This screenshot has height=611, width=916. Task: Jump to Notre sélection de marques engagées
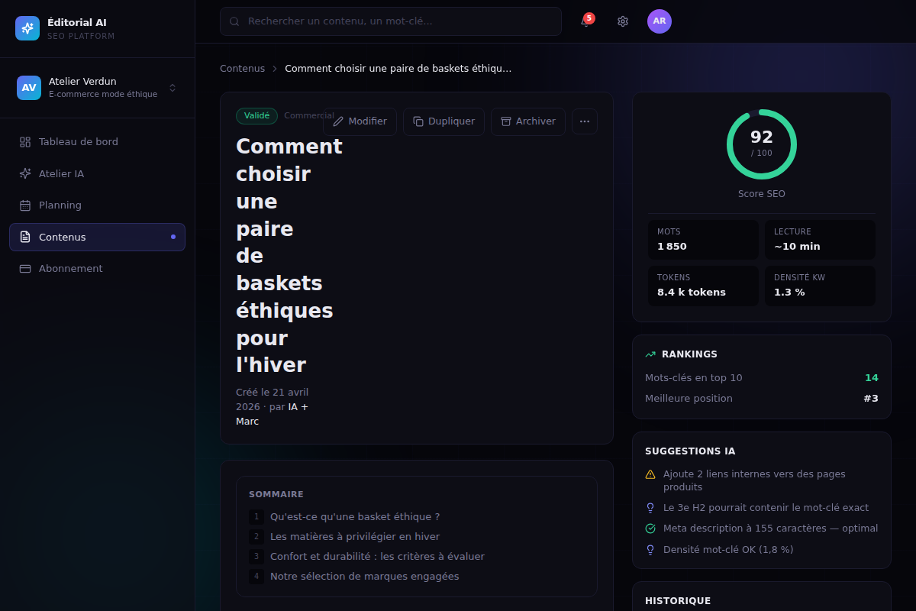pyautogui.click(x=365, y=577)
